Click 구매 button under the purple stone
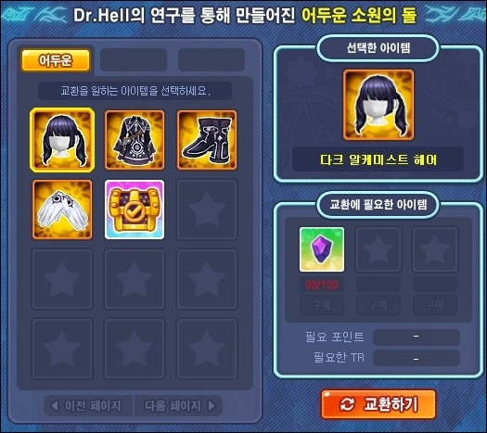 [x=322, y=305]
